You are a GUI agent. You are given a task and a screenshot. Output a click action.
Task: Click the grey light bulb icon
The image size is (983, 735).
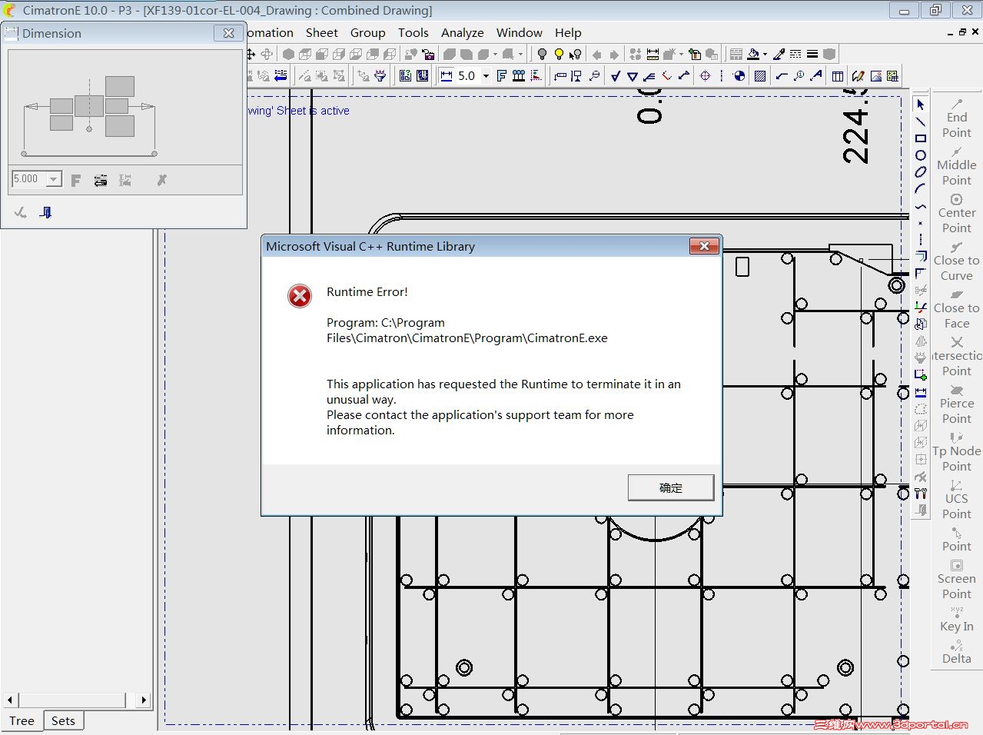click(542, 54)
